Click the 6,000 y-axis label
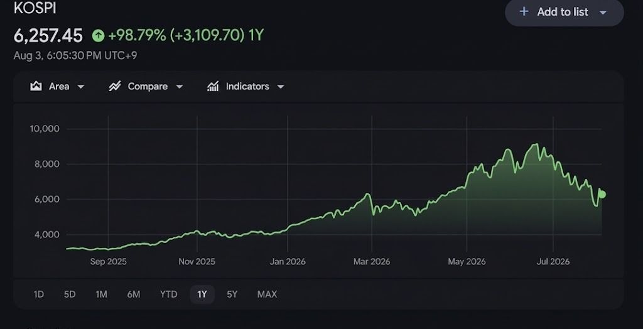The width and height of the screenshot is (643, 329). click(x=46, y=200)
